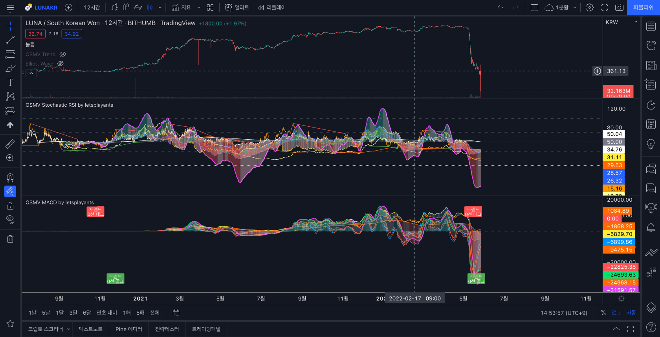Screen dimensions: 660x337
Task: Choose the brush drawing tool
Action: tap(10, 68)
